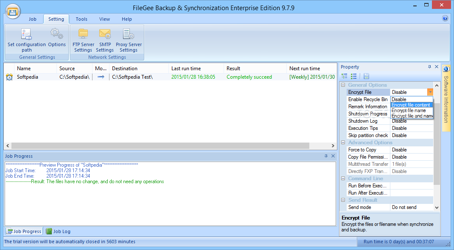Click the help question mark icon
The height and width of the screenshot is (250, 454).
pos(445,18)
